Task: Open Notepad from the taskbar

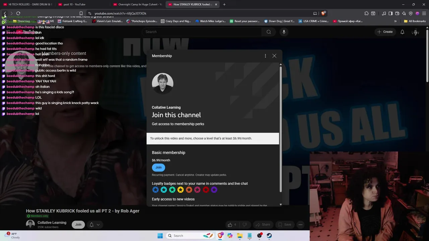Action: [x=249, y=236]
